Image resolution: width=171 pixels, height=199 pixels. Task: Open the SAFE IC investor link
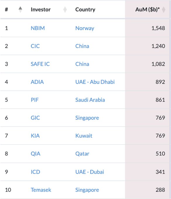pos(40,64)
